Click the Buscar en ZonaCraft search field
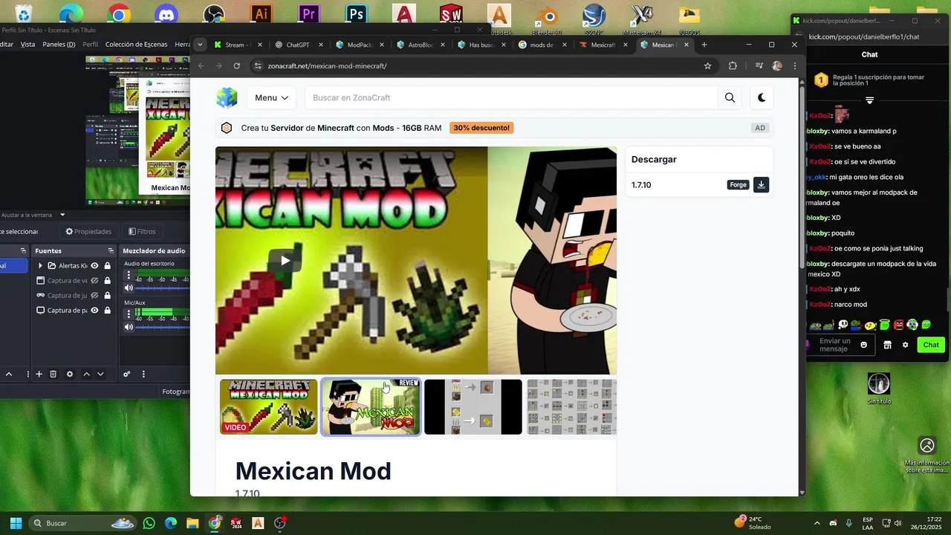 point(511,97)
